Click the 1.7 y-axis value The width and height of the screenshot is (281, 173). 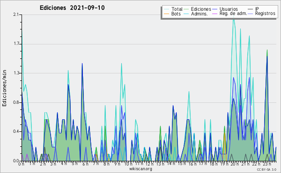tap(16, 44)
